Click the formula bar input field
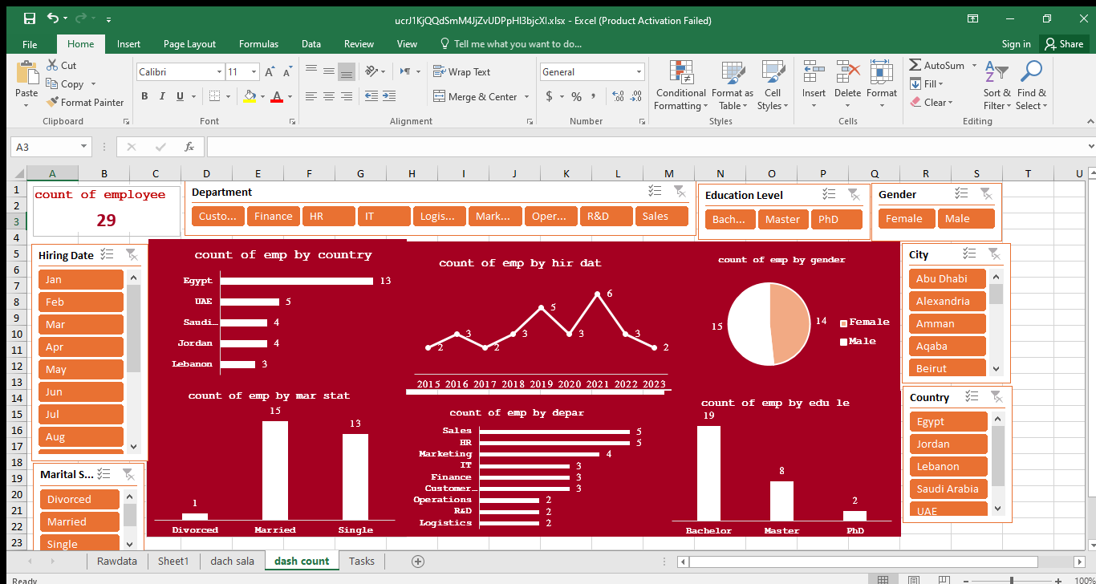The image size is (1096, 584). tap(642, 147)
